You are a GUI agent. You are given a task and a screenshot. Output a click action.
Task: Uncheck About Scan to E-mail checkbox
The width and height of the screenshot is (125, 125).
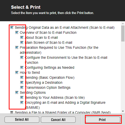coord(22,37)
